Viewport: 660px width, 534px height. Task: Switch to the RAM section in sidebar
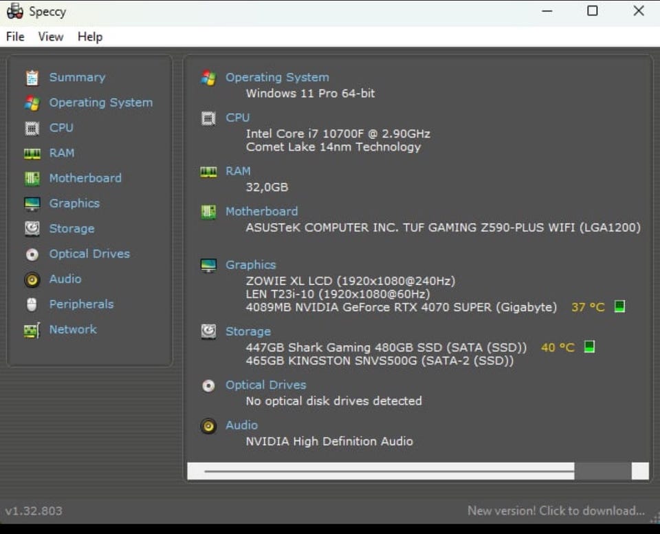click(x=62, y=153)
